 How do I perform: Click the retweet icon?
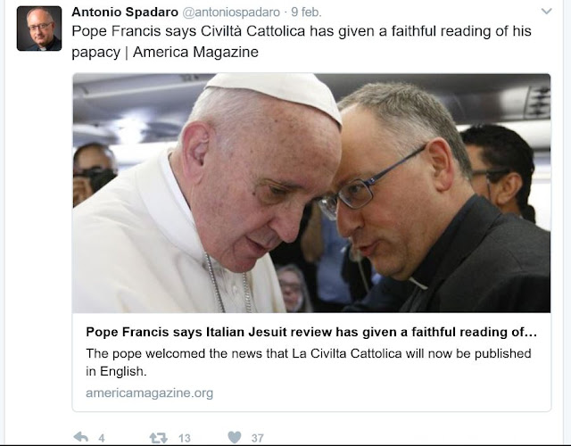coord(159,438)
